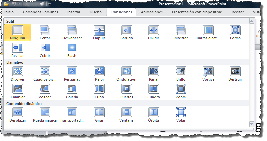Pick the Voltear transition
The image size is (267, 141).
45,91
